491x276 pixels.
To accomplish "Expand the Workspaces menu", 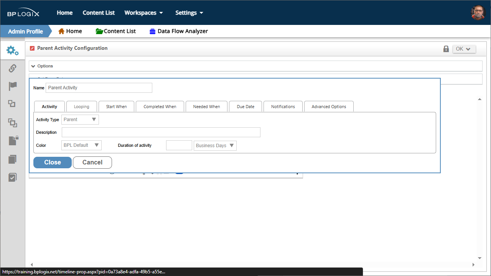I will pyautogui.click(x=144, y=13).
